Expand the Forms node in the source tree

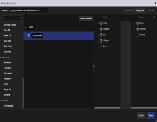click(x=98, y=23)
